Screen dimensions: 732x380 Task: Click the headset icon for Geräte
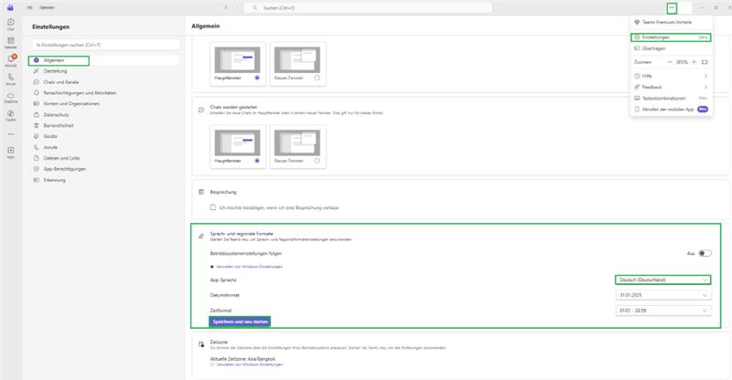(37, 137)
